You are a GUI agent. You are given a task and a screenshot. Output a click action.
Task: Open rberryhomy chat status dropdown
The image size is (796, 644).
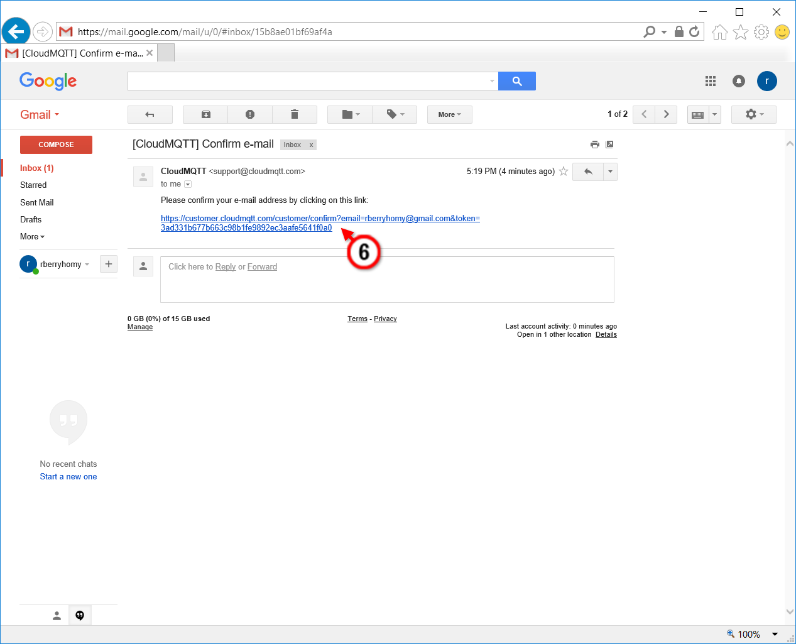(x=87, y=265)
